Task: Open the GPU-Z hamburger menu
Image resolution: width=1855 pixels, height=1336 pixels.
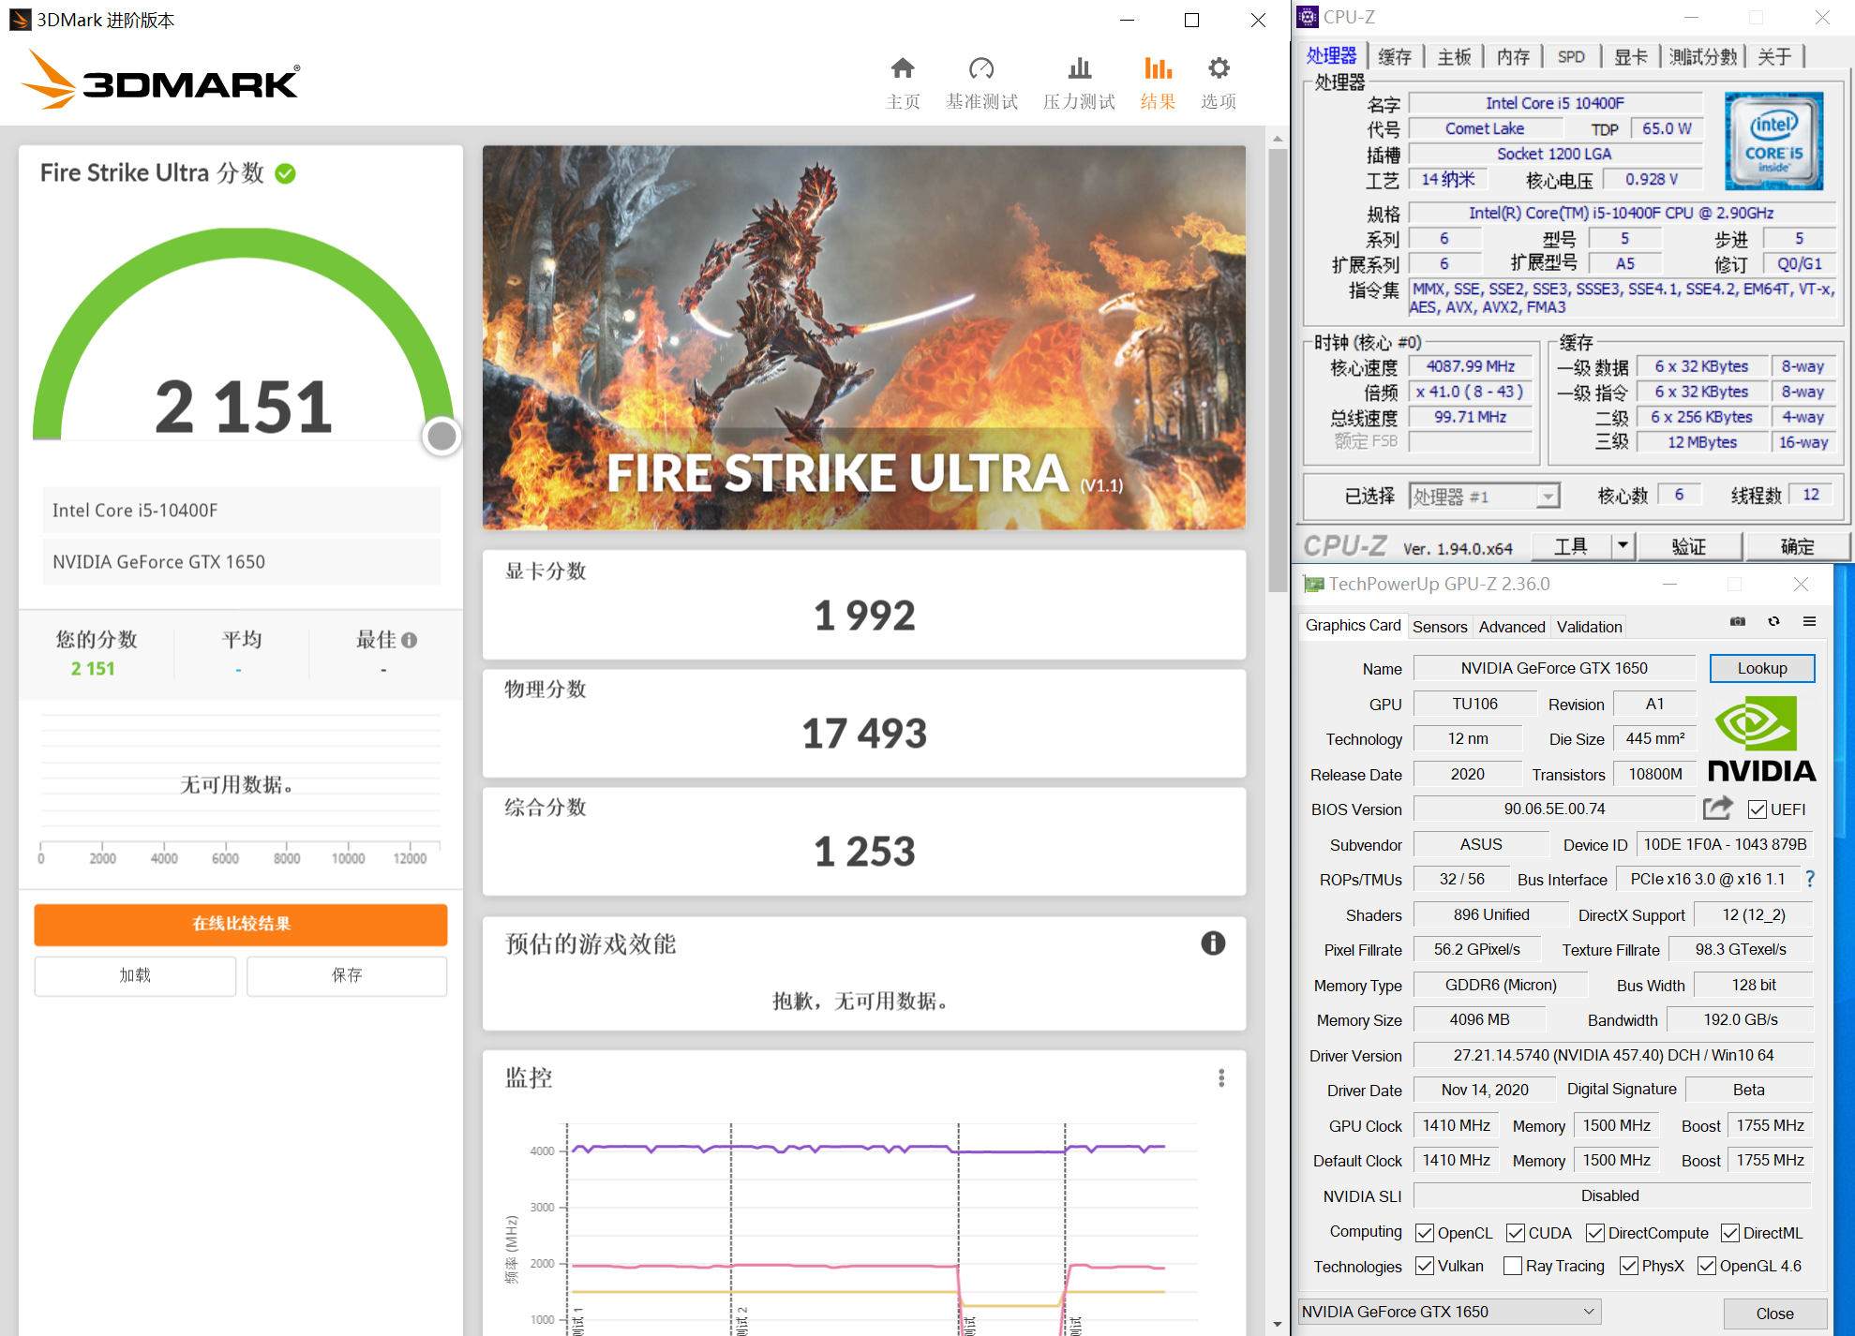Action: tap(1810, 621)
